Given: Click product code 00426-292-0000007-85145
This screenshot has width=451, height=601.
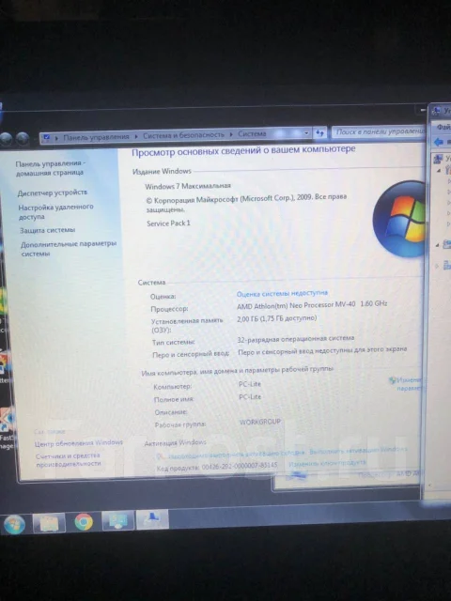Looking at the screenshot, I should (x=240, y=467).
